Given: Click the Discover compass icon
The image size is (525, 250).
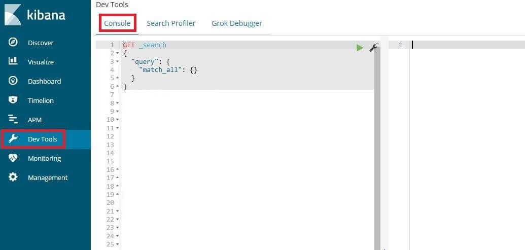Looking at the screenshot, I should [13, 43].
